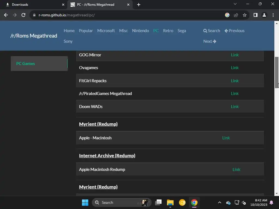The image size is (279, 209).
Task: Select the PC - /r/Roms Megathread tab
Action: click(x=100, y=5)
